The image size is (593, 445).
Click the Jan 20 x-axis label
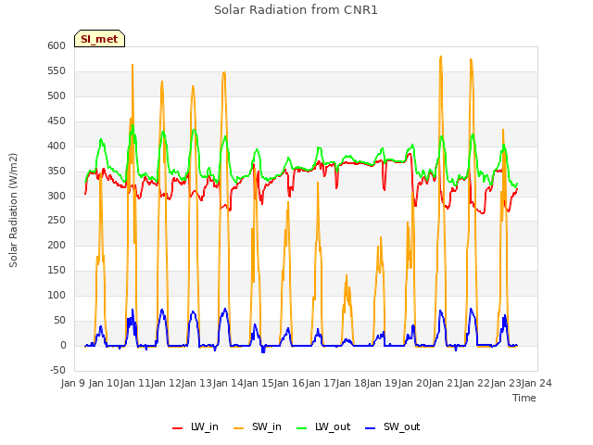[x=412, y=383]
